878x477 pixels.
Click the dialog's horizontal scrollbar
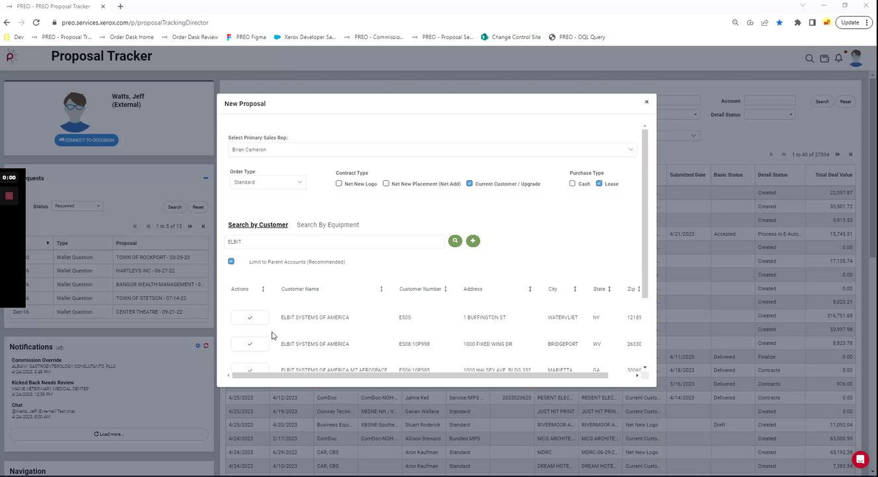pyautogui.click(x=420, y=376)
